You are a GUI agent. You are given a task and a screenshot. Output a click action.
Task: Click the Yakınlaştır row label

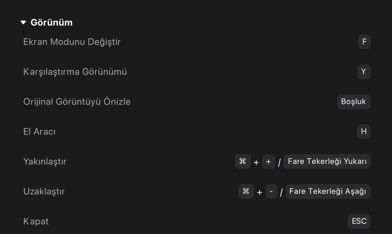(x=45, y=162)
